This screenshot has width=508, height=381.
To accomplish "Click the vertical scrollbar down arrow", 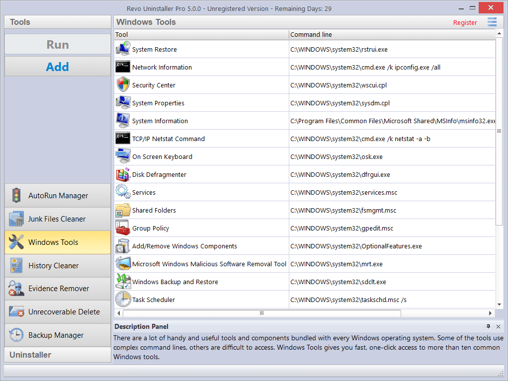I will 499,305.
